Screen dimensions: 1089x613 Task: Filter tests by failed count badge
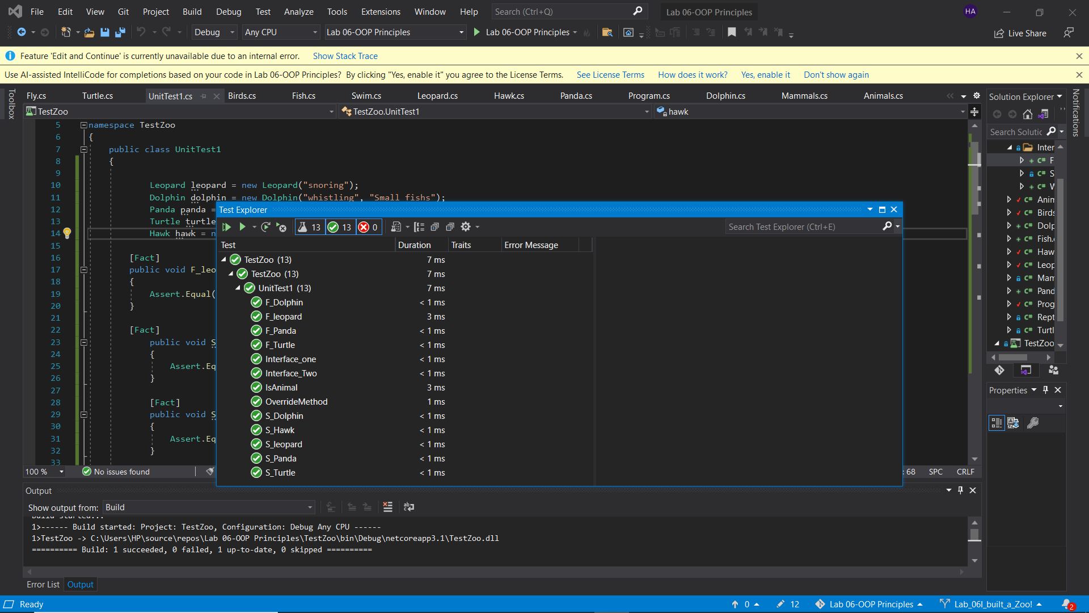pyautogui.click(x=368, y=226)
